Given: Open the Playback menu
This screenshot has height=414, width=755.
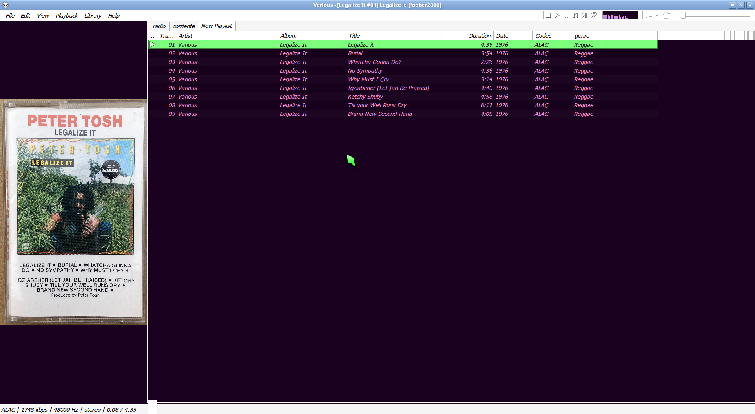Looking at the screenshot, I should click(x=67, y=16).
